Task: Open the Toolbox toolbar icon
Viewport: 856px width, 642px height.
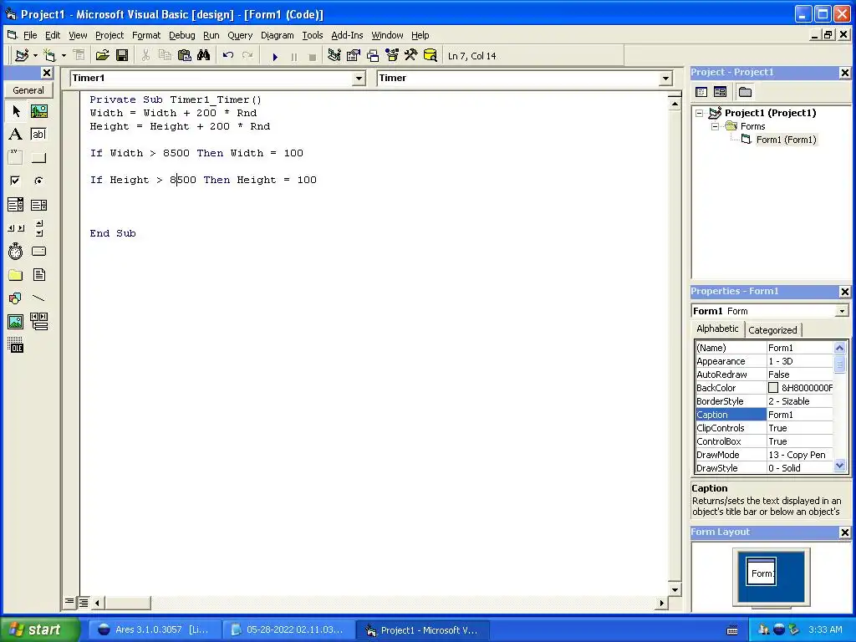Action: point(411,56)
